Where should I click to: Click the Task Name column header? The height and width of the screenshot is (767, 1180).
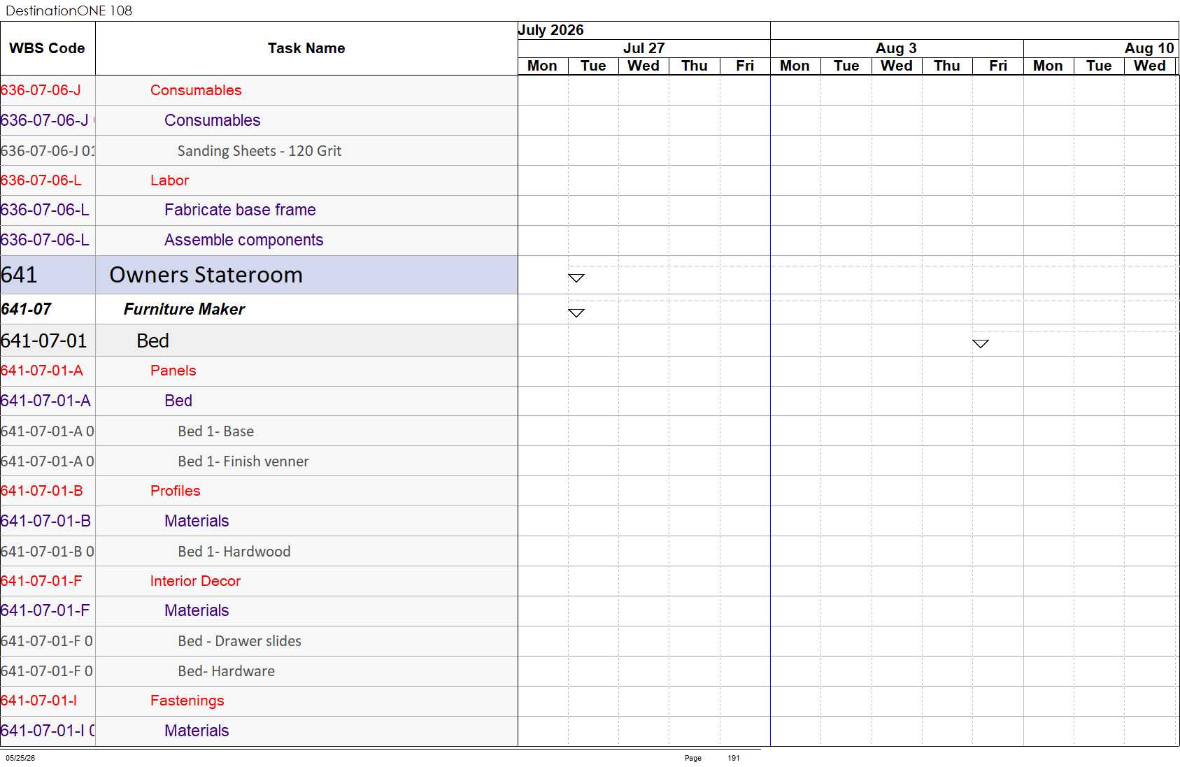306,48
